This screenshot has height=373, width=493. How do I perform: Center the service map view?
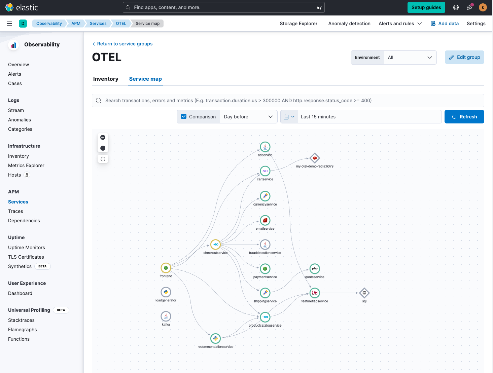(x=103, y=159)
